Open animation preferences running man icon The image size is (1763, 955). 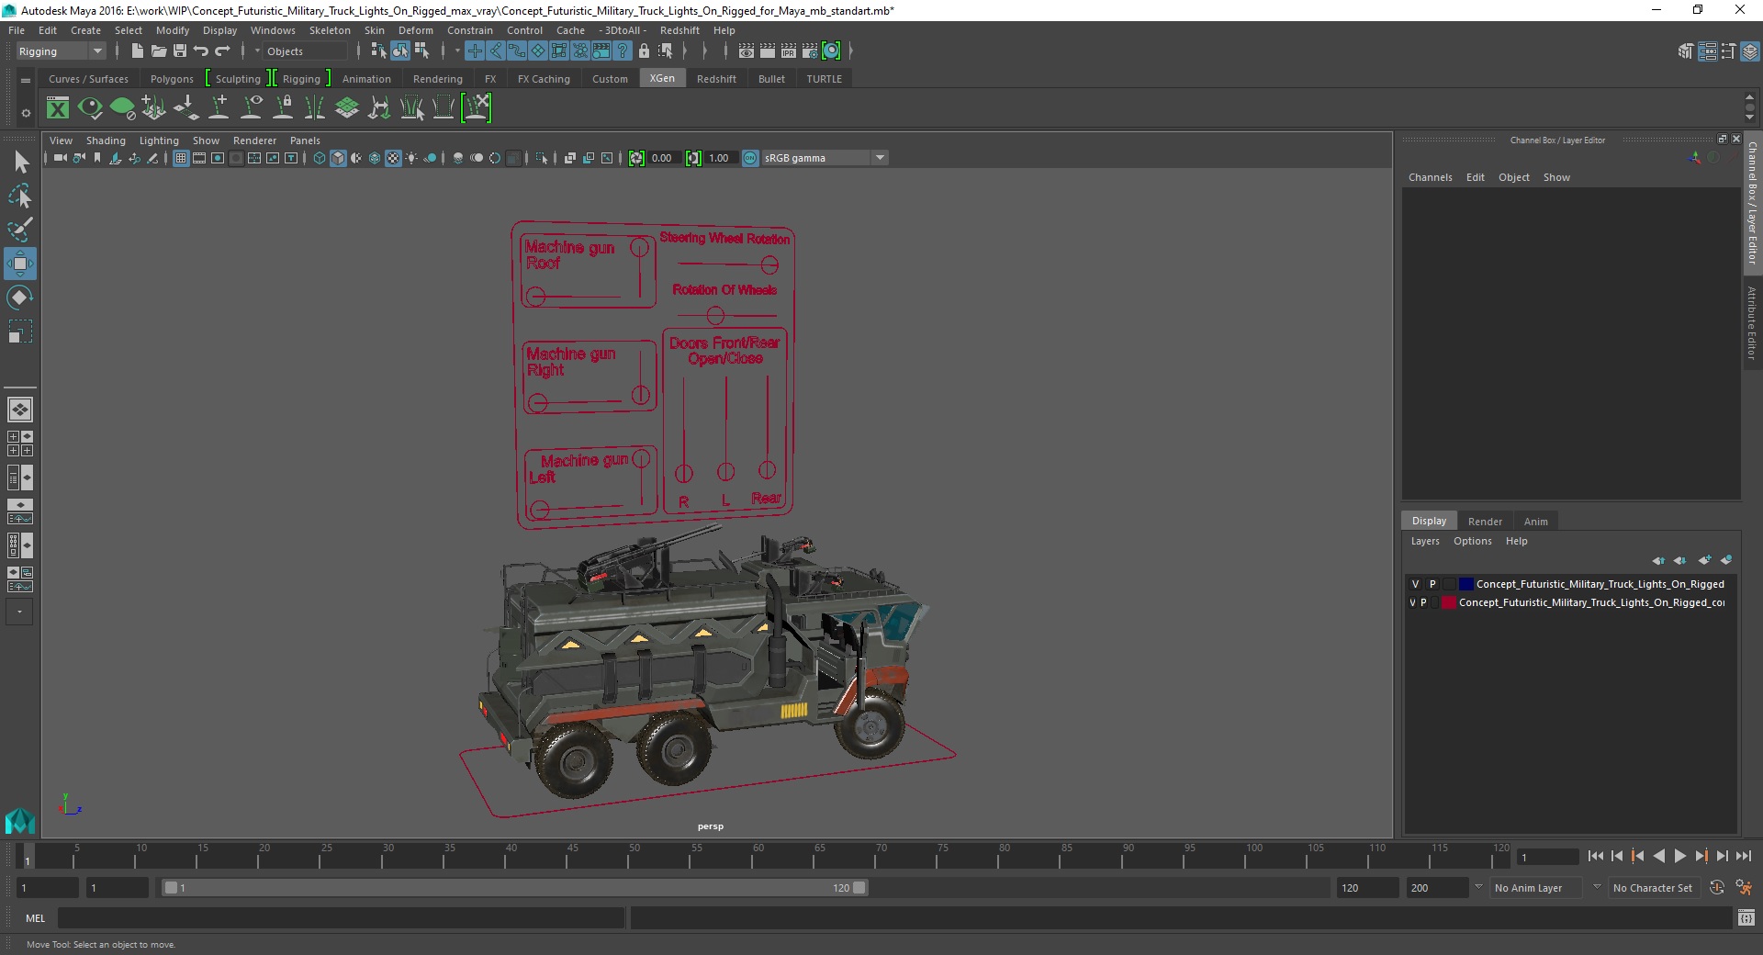coord(1743,887)
